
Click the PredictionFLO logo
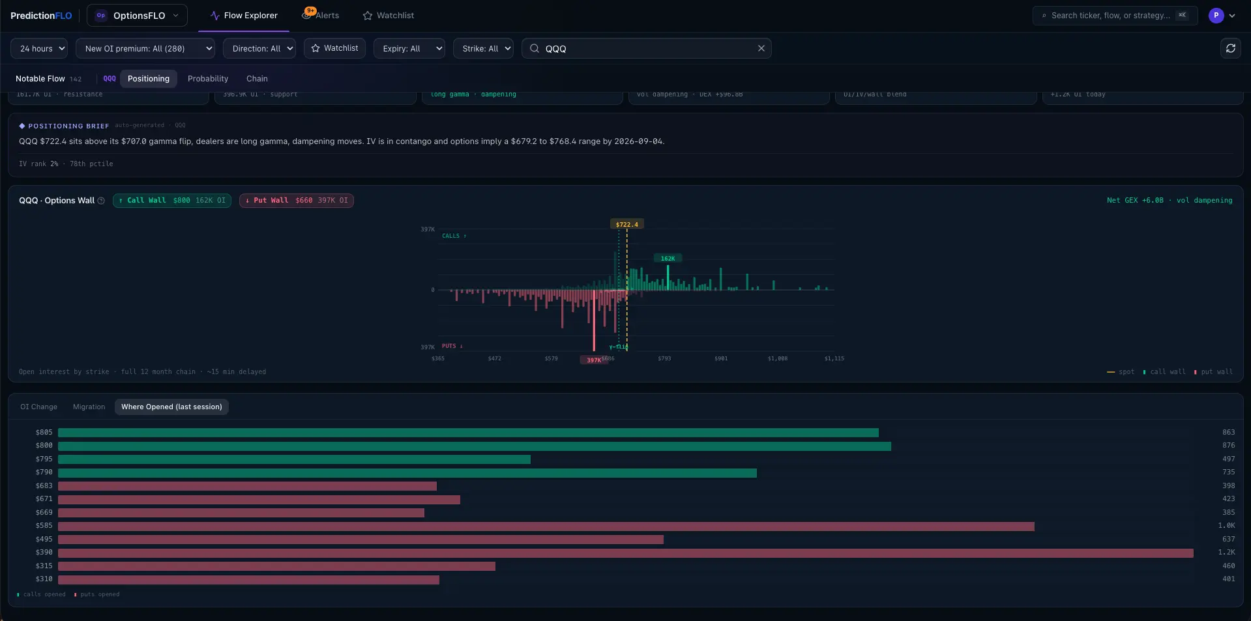point(41,16)
